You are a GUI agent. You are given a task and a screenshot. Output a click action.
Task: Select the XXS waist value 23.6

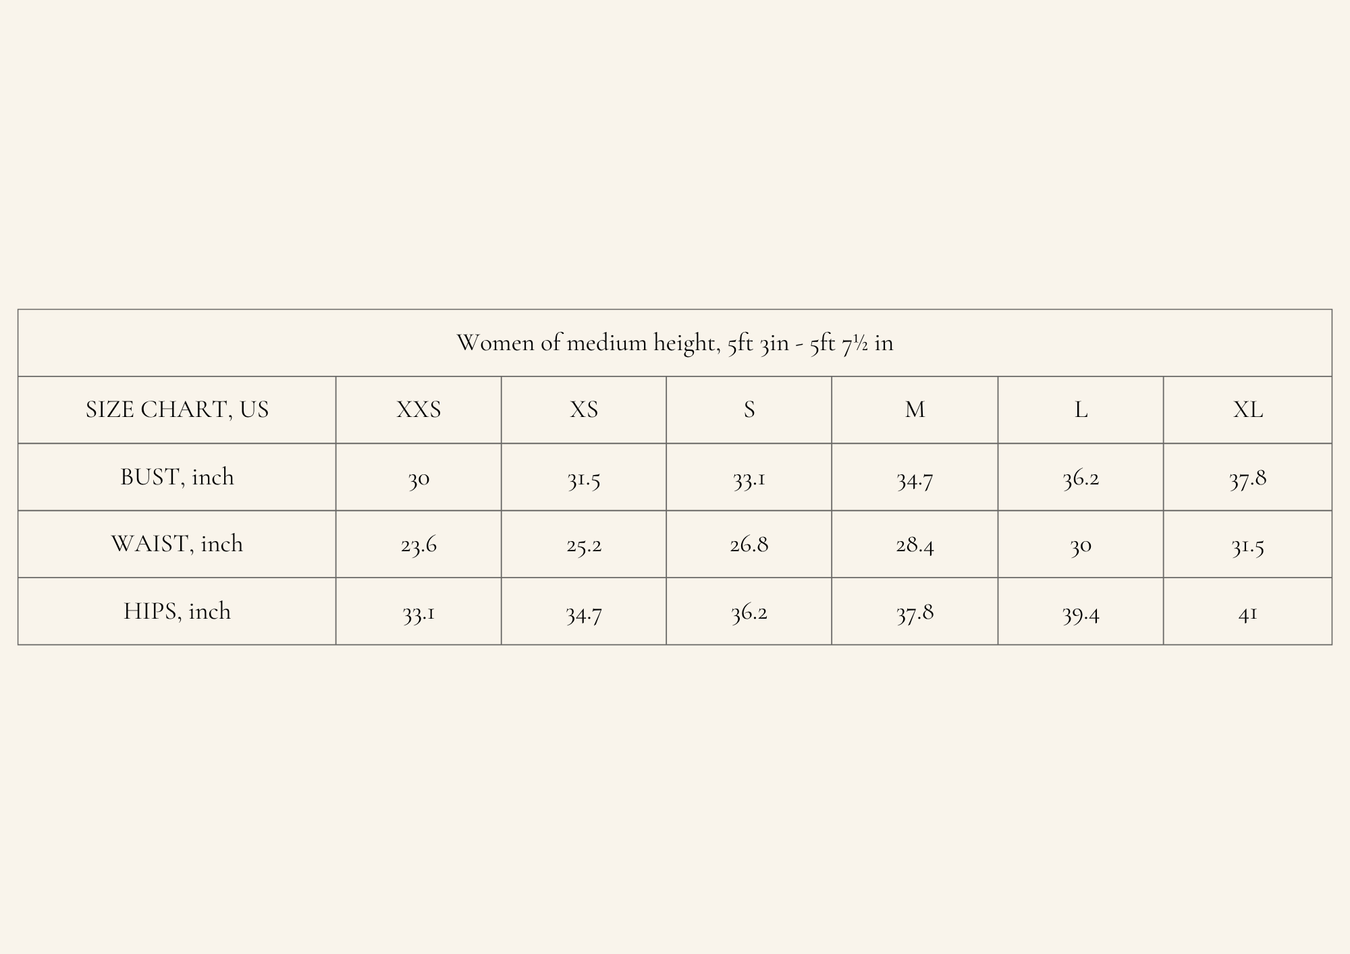[x=418, y=545]
